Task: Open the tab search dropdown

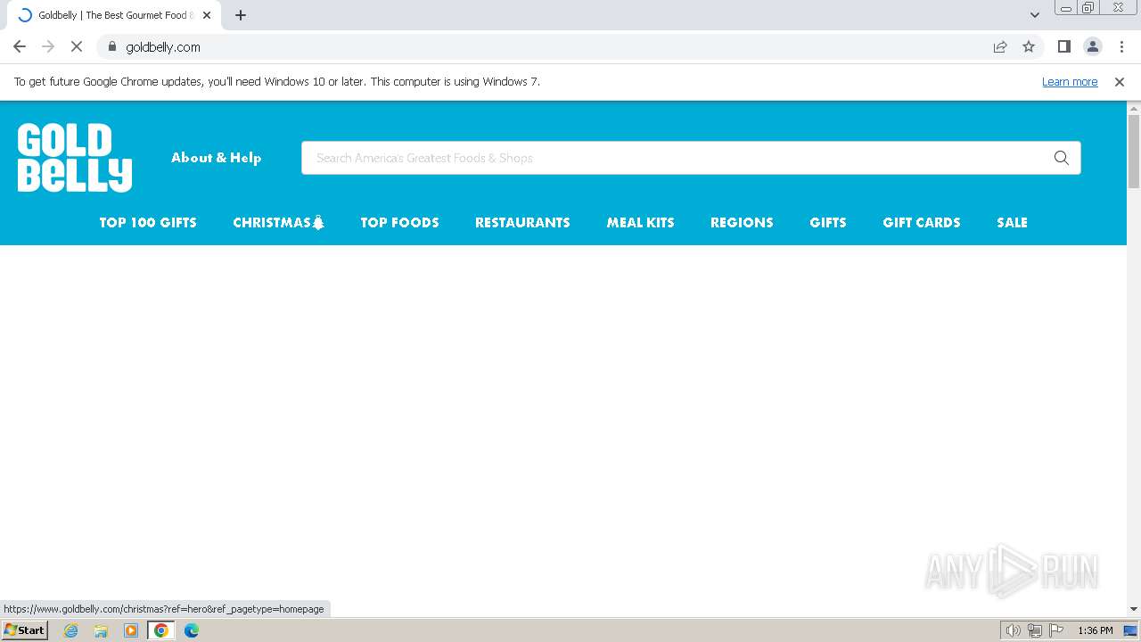Action: point(1035,15)
